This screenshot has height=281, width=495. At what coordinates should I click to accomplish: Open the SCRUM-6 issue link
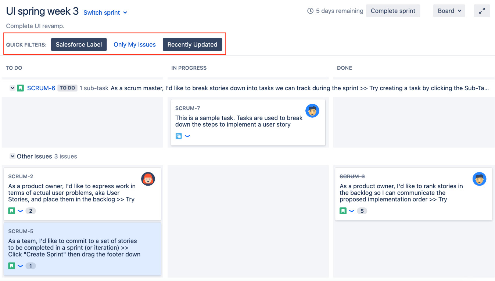pos(41,88)
